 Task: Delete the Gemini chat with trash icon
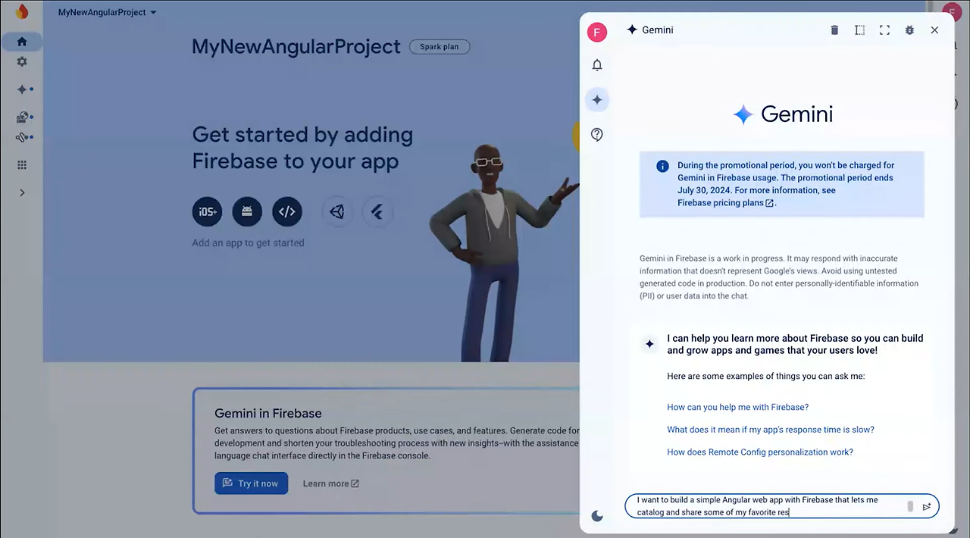pos(834,30)
